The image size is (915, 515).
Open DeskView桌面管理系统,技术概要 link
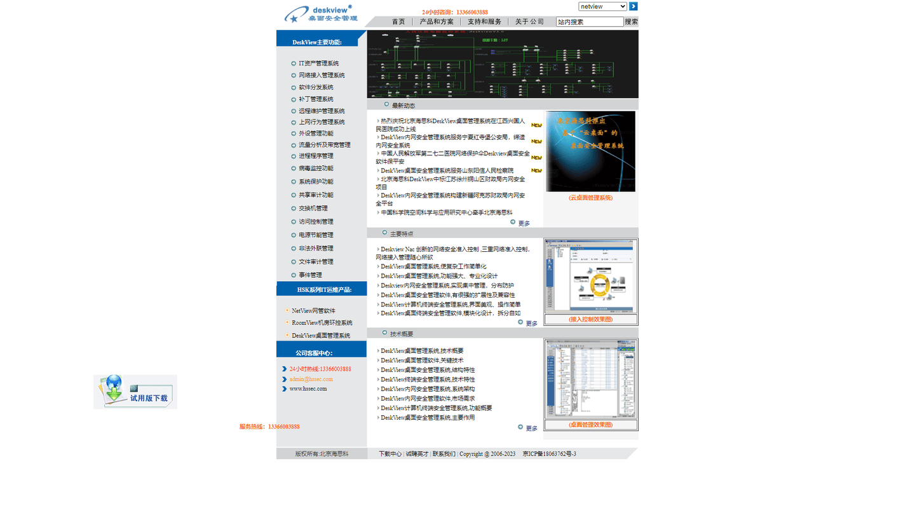coord(422,351)
